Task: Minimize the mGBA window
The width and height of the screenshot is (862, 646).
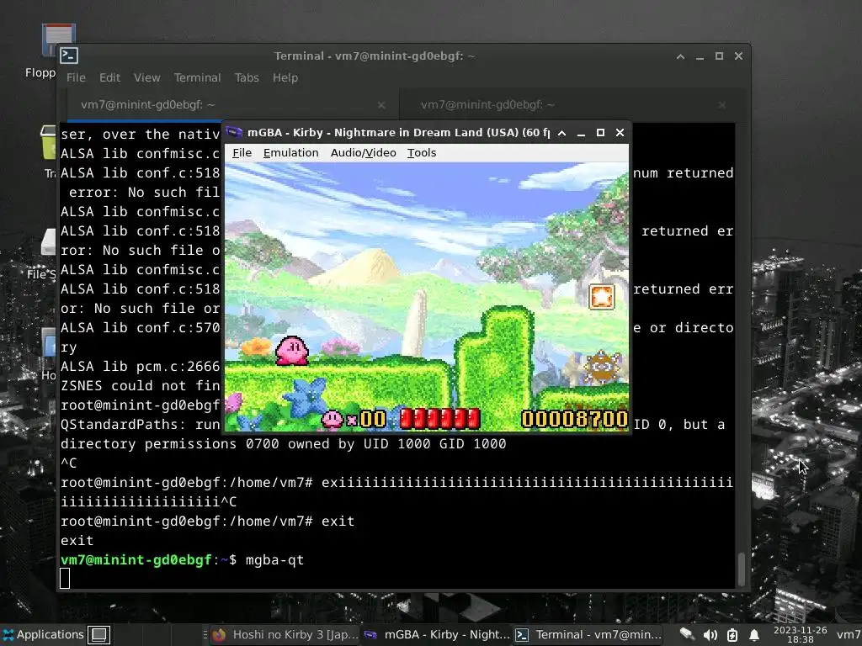Action: (581, 133)
